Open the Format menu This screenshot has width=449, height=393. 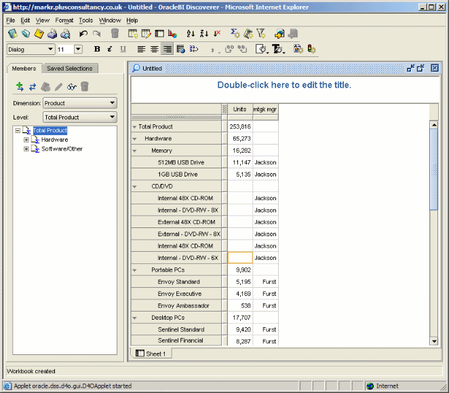click(64, 20)
